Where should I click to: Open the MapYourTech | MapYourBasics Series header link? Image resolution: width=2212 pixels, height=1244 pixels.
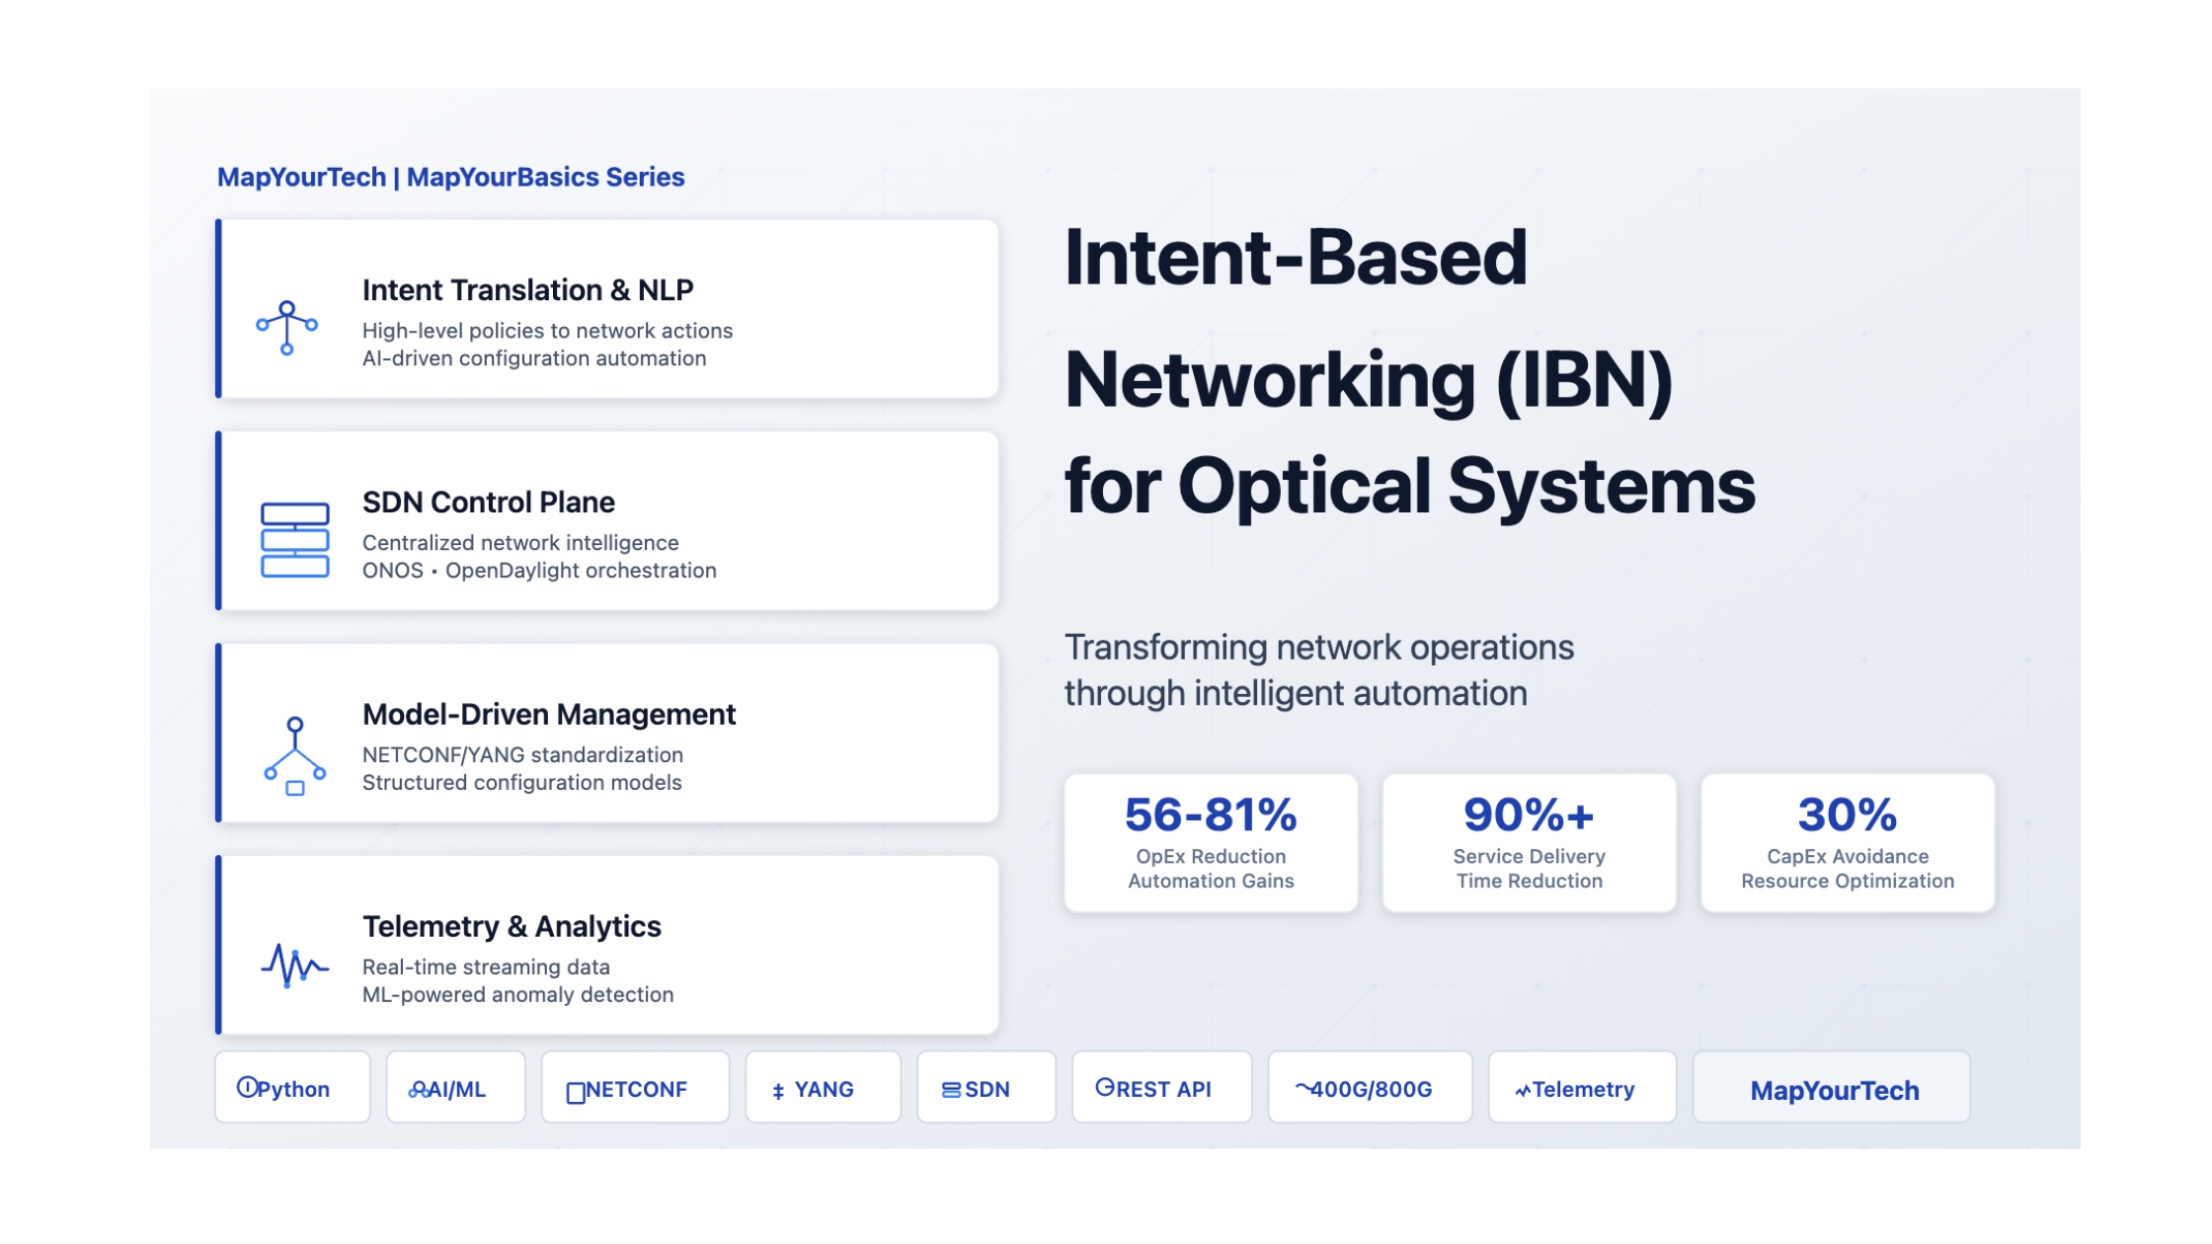click(450, 177)
